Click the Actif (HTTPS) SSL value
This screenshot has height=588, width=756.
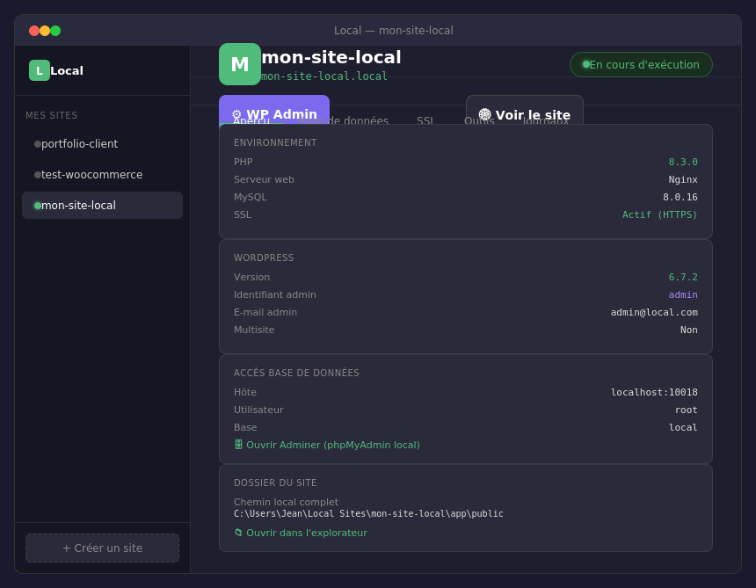click(x=659, y=214)
